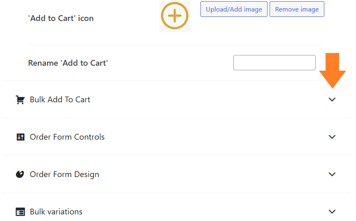Click the Rename 'Add to Cart' setting label

tap(68, 63)
